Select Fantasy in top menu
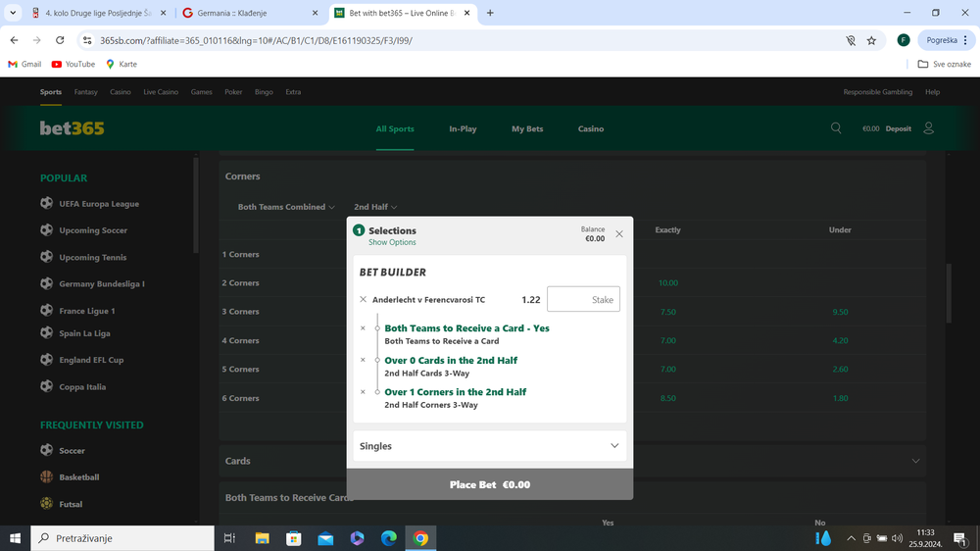 pyautogui.click(x=85, y=92)
